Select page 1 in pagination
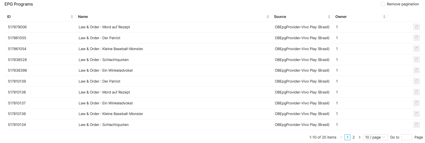This screenshot has height=143, width=425. tap(347, 137)
